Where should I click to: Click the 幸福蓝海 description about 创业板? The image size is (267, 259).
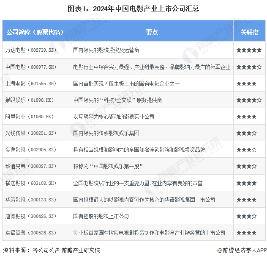coord(149,233)
